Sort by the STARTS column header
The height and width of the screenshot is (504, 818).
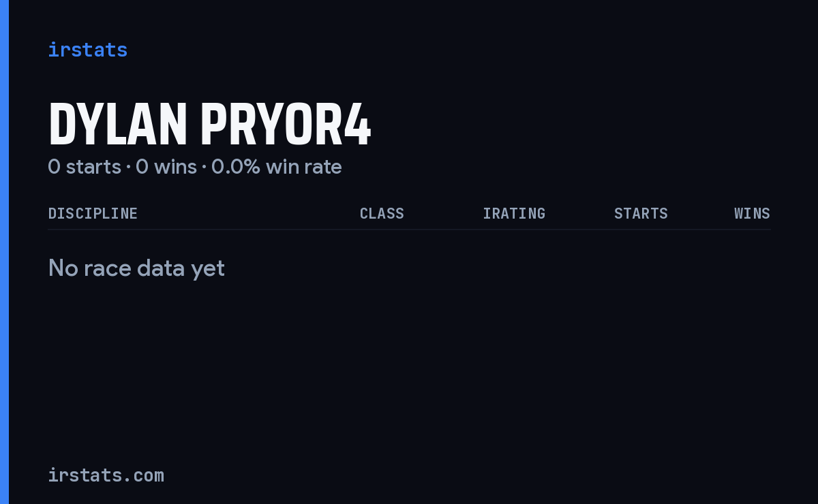point(641,213)
